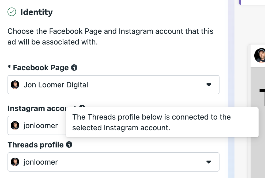This screenshot has height=178, width=265.
Task: Click the profile photo in the ad preview
Action: coord(260,55)
